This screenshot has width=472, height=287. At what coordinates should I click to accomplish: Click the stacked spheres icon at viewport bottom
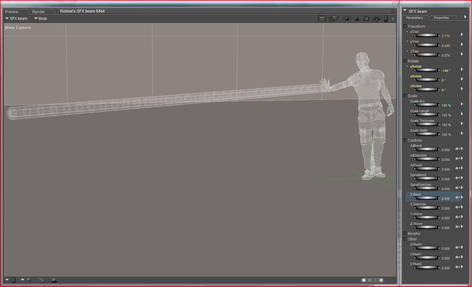pyautogui.click(x=41, y=280)
